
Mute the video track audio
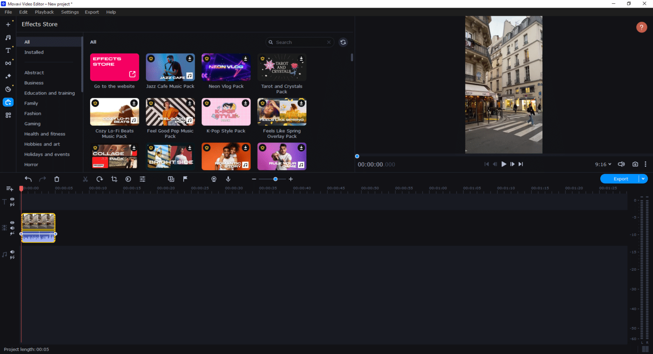coord(12,228)
